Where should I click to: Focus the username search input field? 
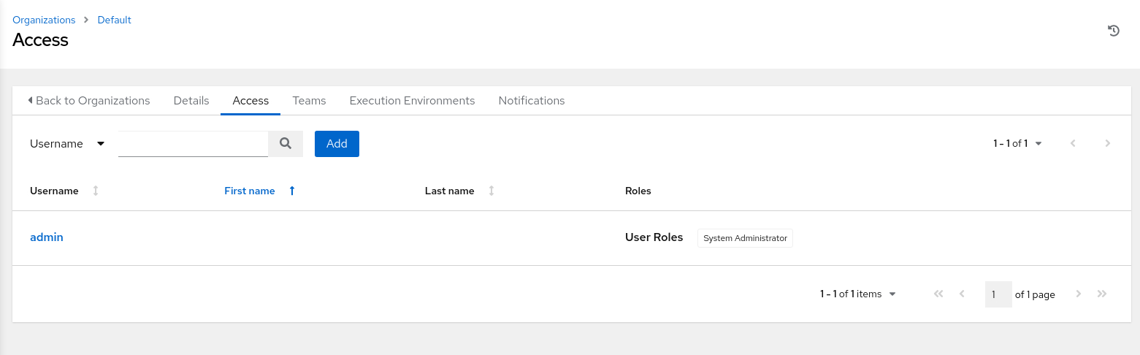[194, 144]
